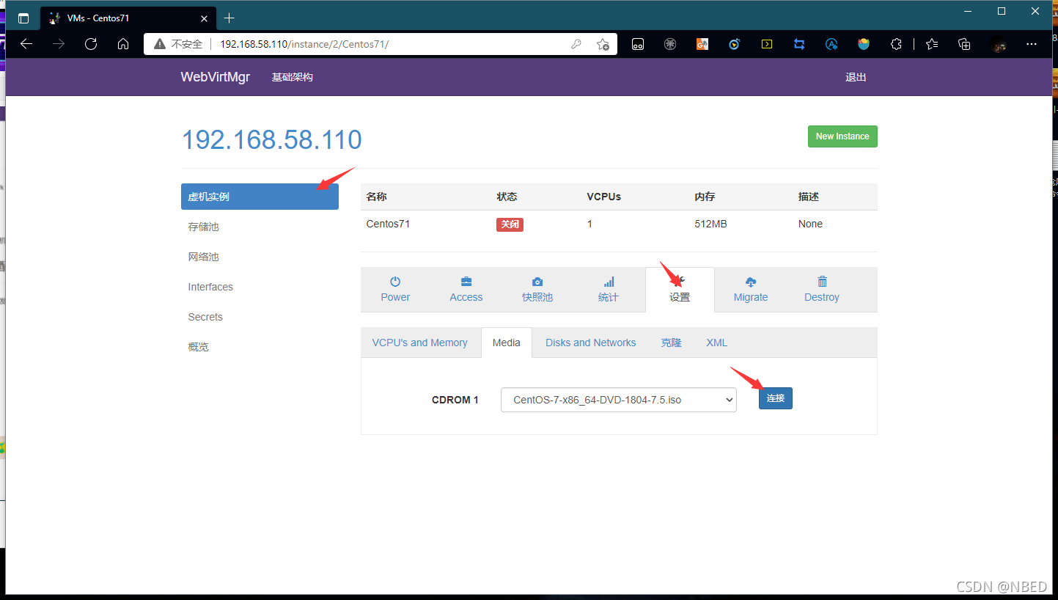Open the browser settings ellipsis menu
1058x600 pixels.
pos(1032,44)
